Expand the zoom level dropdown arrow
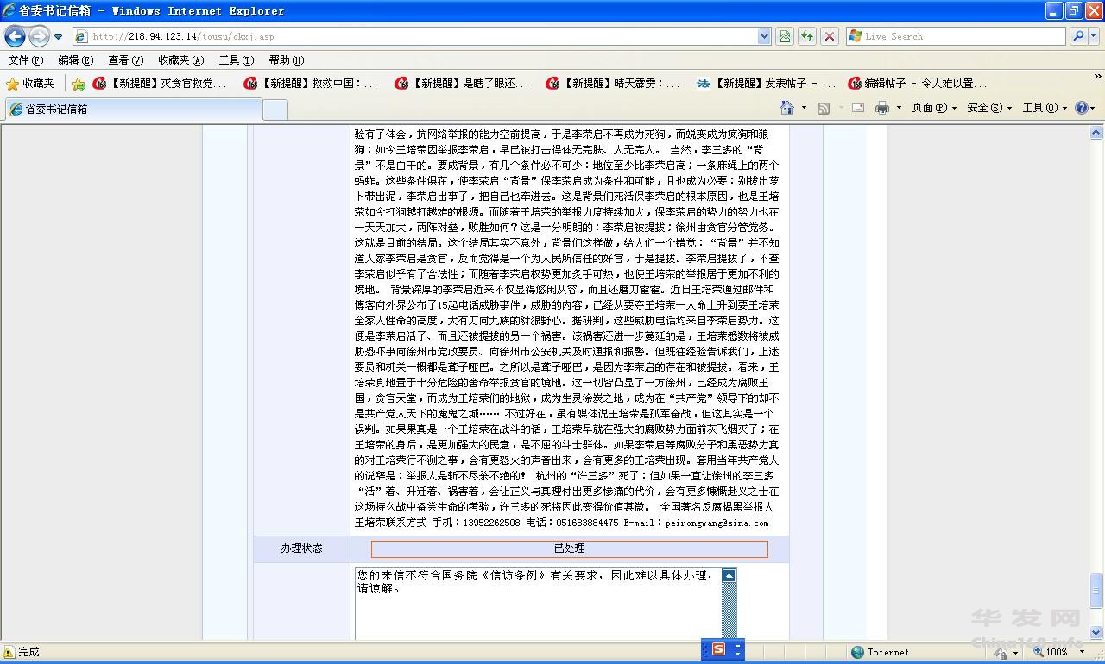Image resolution: width=1105 pixels, height=664 pixels. tap(1082, 652)
